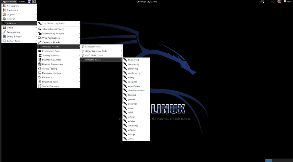Screen dimensions: 293x162
Task: Start kismet from the wireless tools
Action: tap(131, 108)
